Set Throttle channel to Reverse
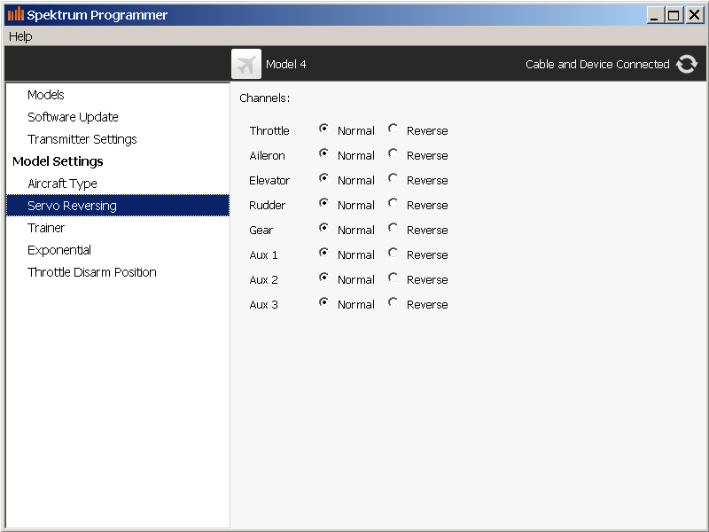The height and width of the screenshot is (532, 709). tap(393, 129)
